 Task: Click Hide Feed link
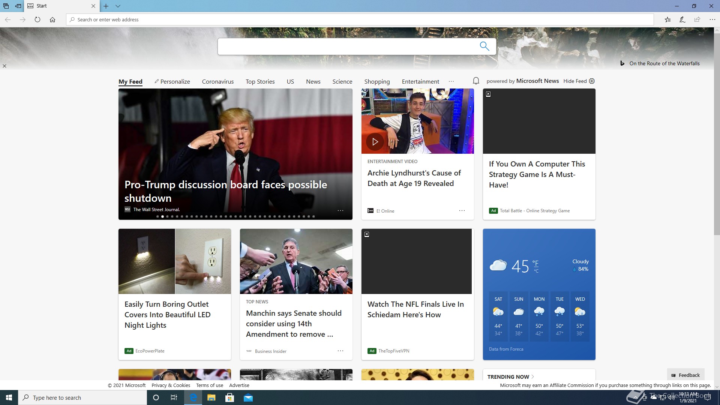click(x=575, y=81)
